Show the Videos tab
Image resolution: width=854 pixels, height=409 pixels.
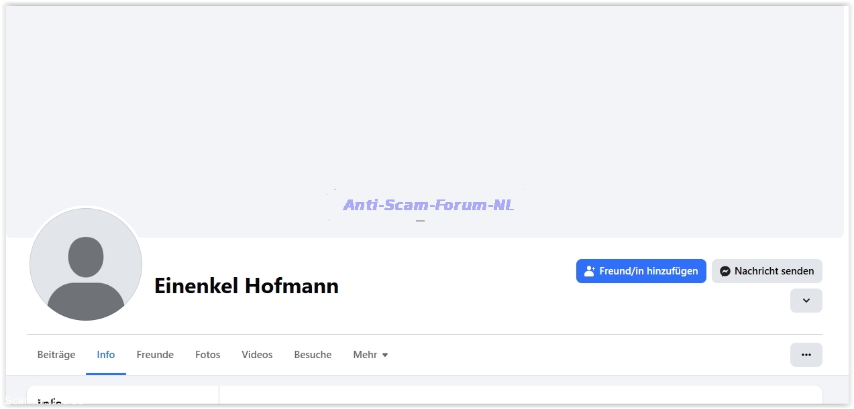pos(257,355)
